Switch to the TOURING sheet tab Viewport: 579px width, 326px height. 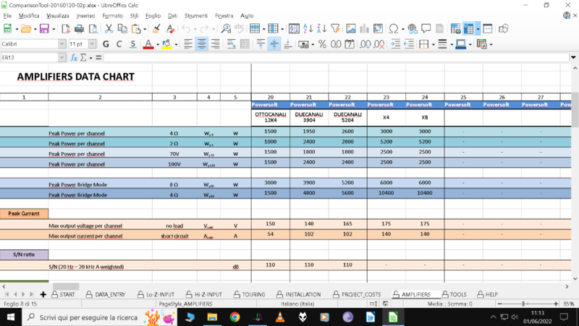point(250,295)
